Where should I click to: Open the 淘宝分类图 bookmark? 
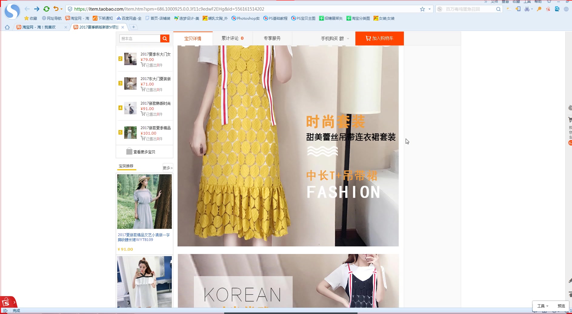point(358,18)
